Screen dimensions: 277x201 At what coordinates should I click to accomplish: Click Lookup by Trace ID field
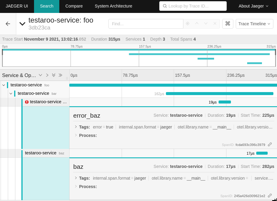(193, 6)
